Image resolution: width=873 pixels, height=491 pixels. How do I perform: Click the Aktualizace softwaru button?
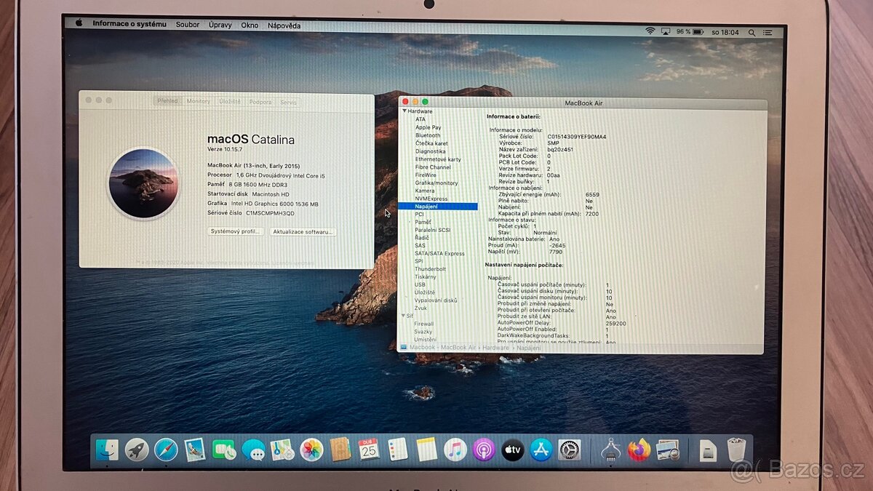[302, 231]
